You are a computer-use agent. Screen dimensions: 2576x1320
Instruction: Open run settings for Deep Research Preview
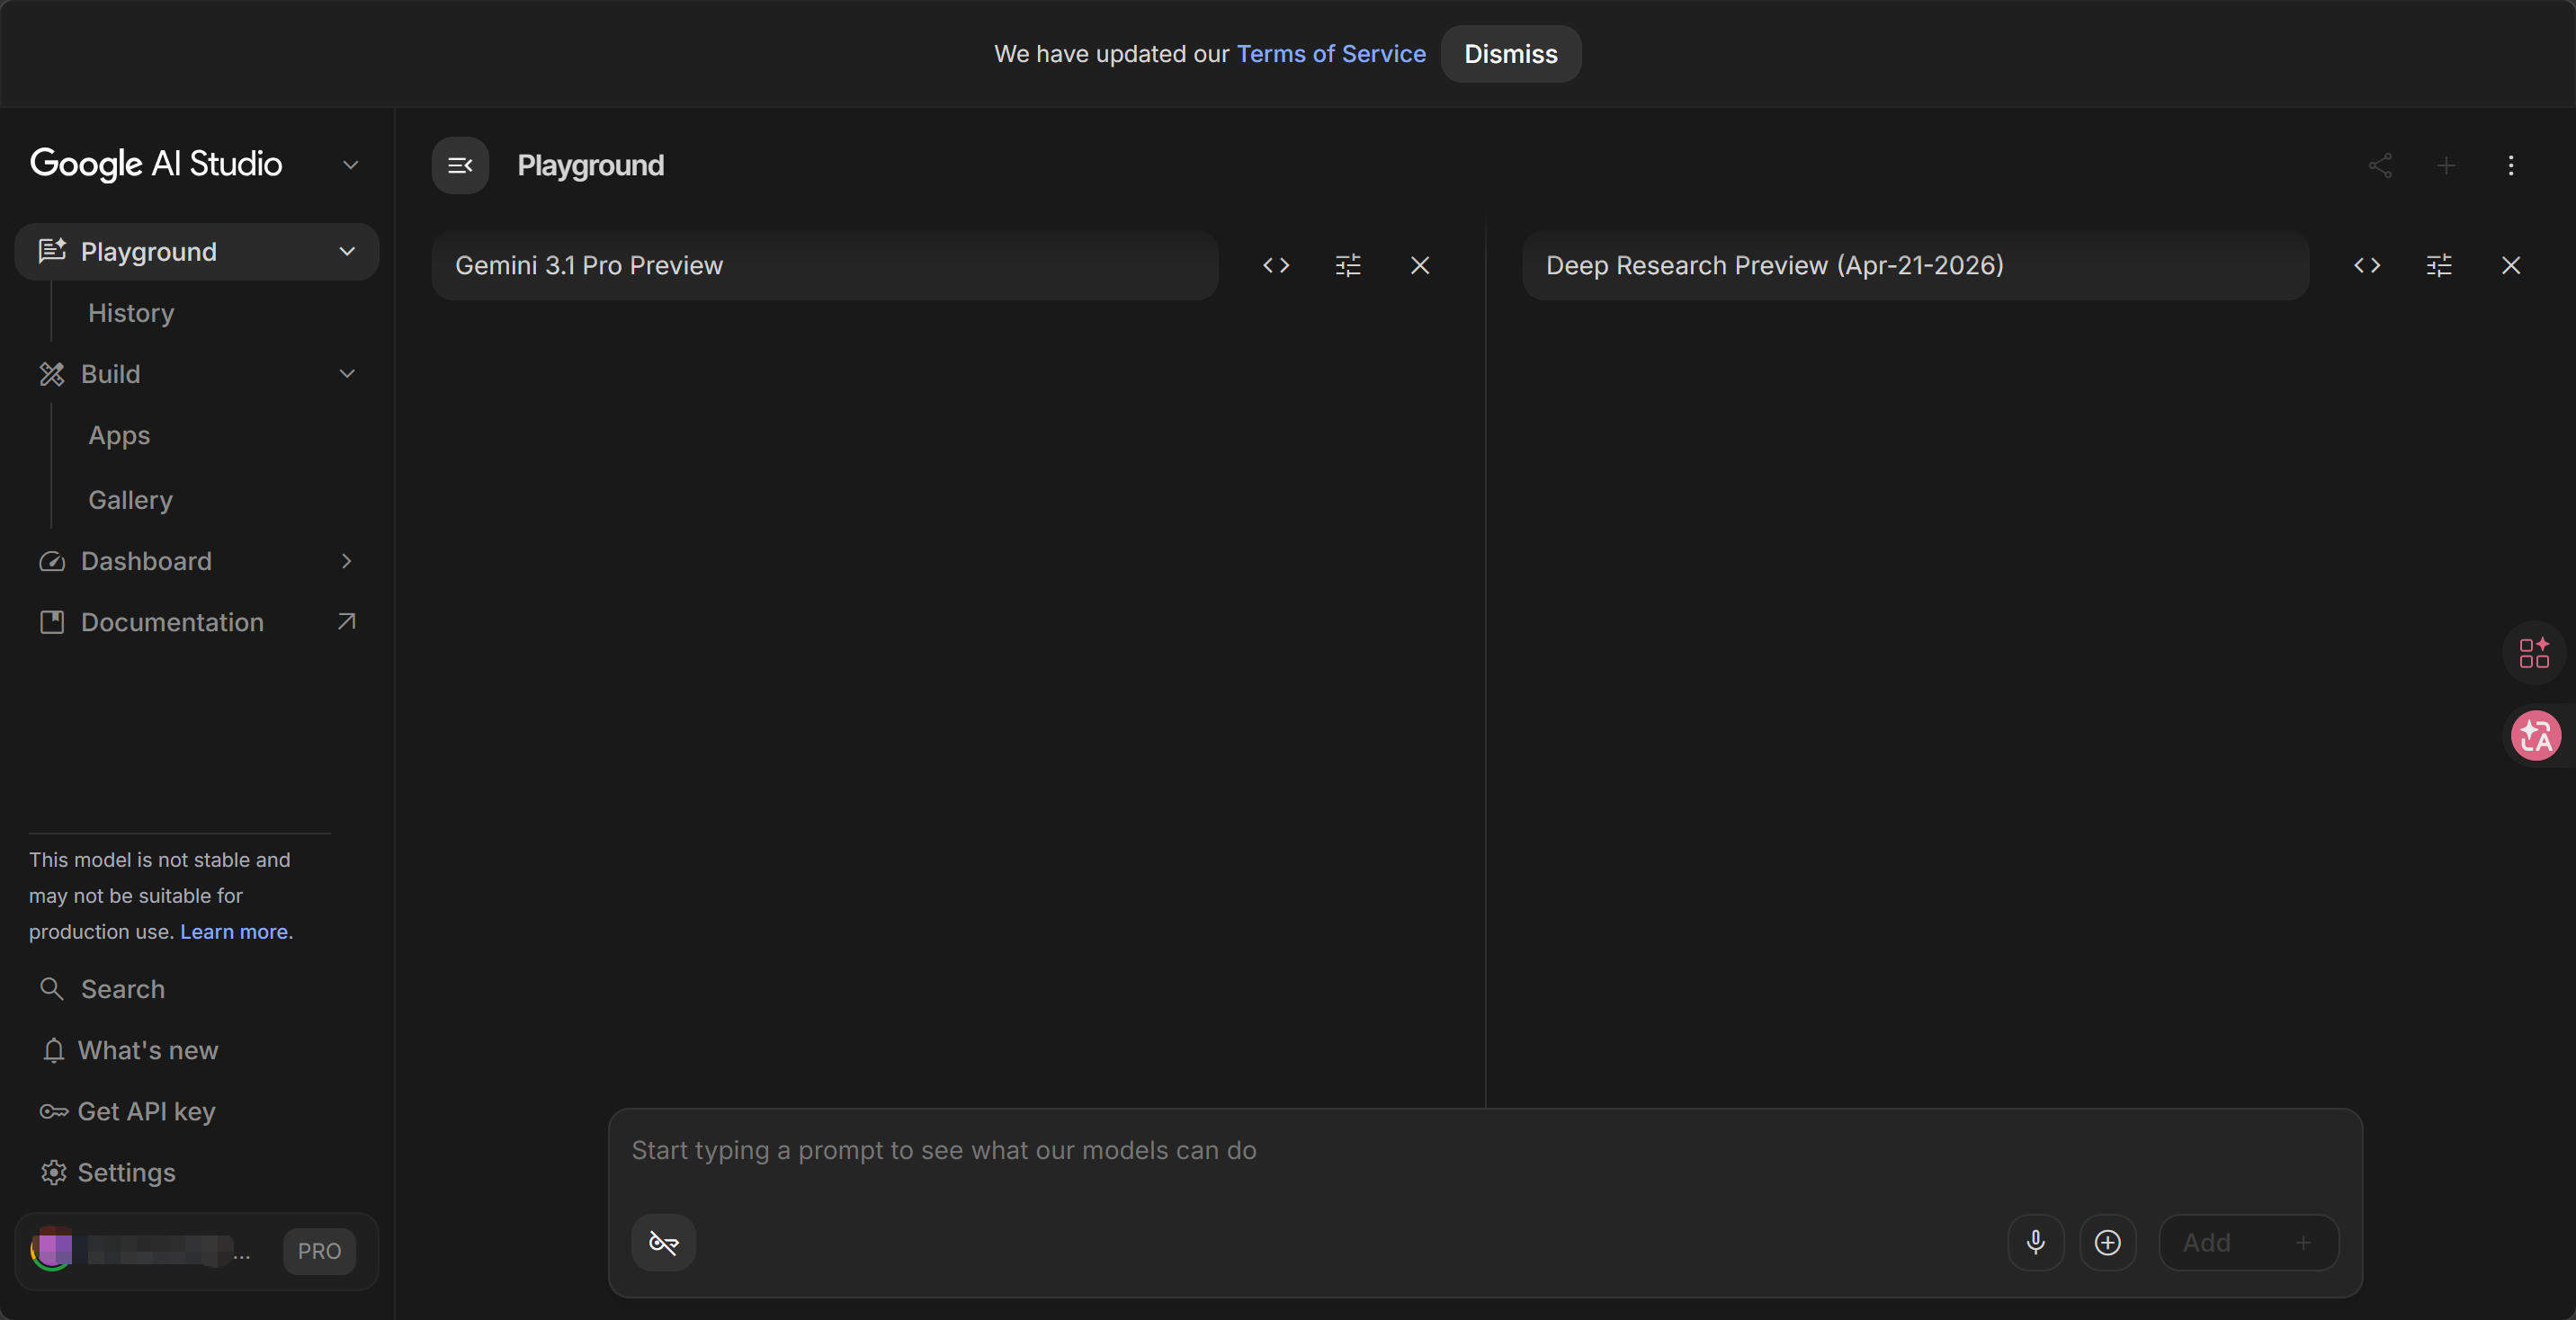click(x=2439, y=265)
